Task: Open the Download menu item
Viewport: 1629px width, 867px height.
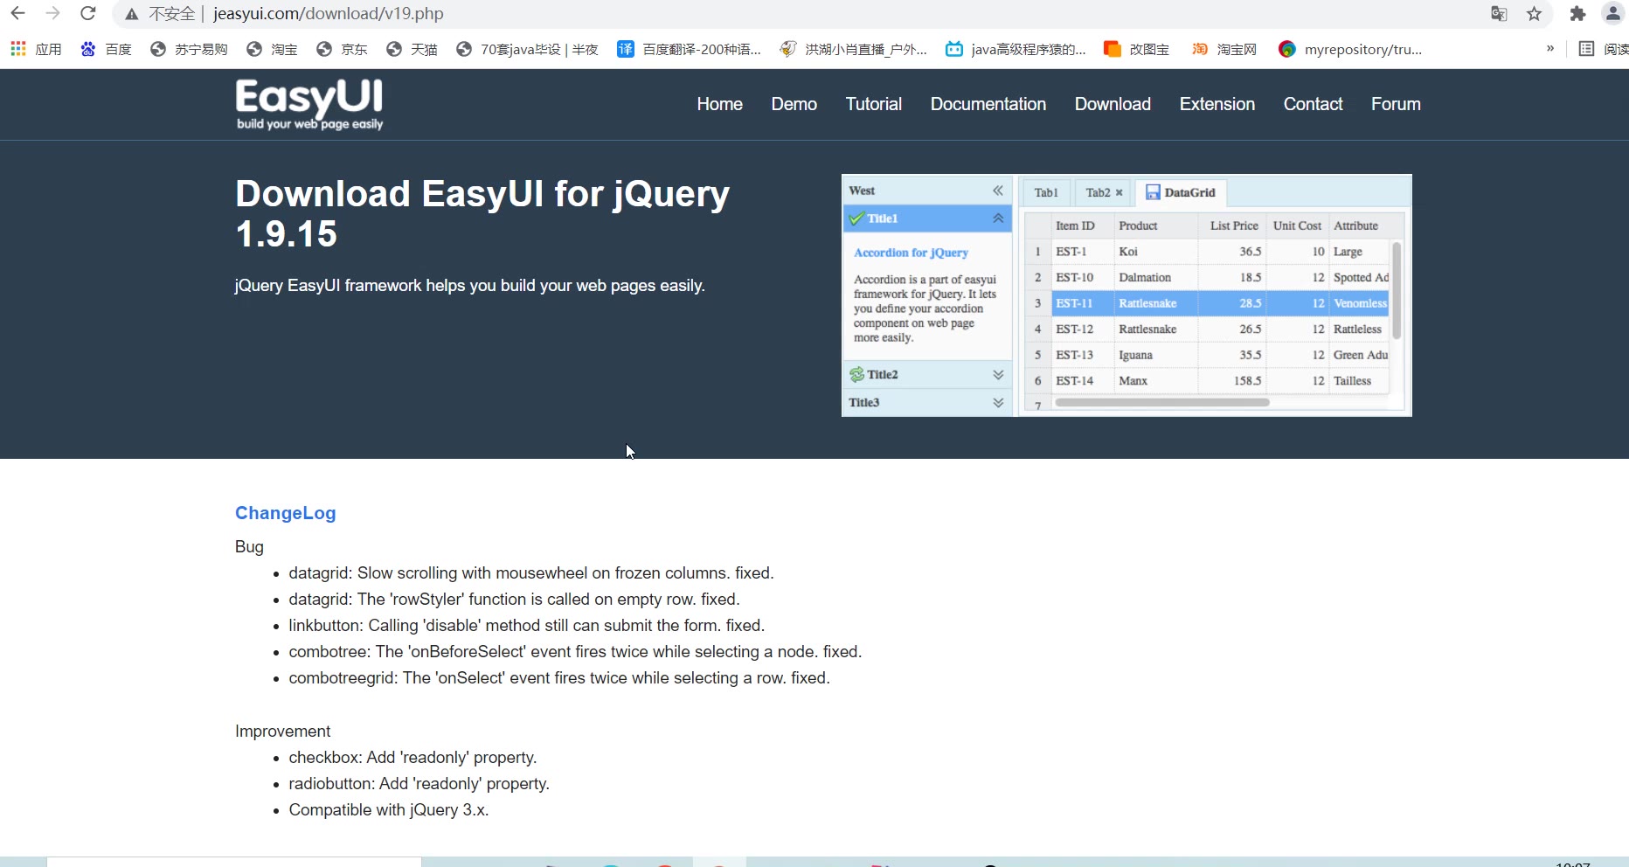Action: click(x=1113, y=104)
